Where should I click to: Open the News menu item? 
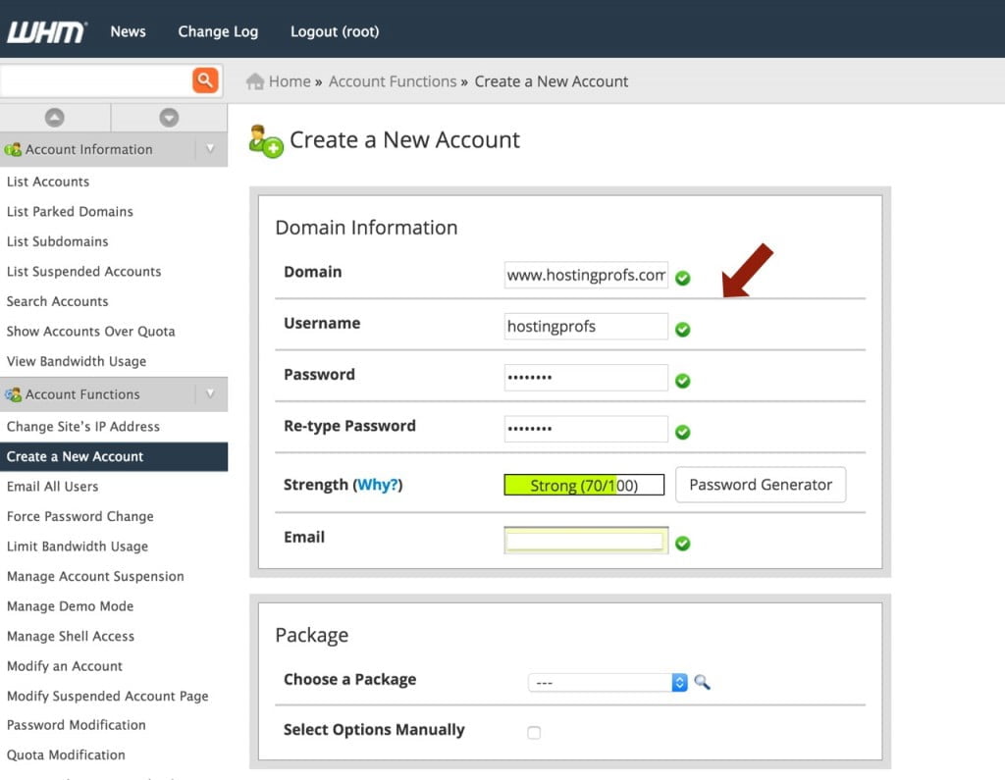click(x=129, y=31)
